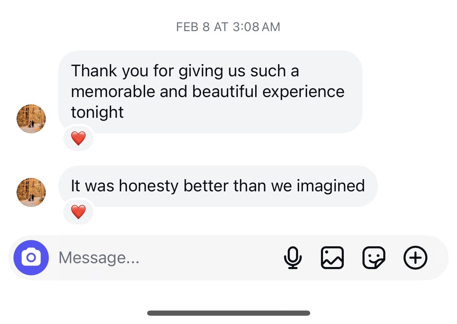
Task: Open the camera from the message bar
Action: (31, 258)
